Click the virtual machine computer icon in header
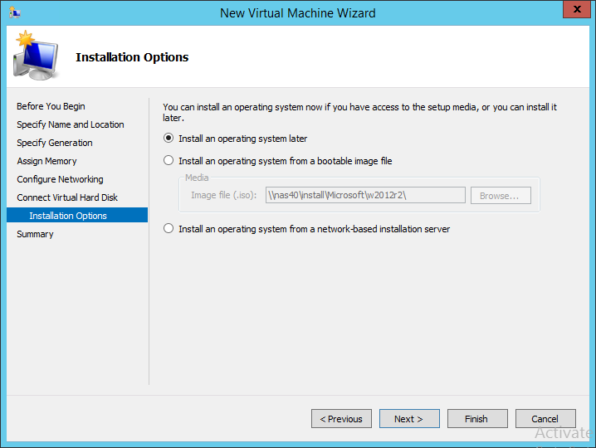 pyautogui.click(x=37, y=56)
